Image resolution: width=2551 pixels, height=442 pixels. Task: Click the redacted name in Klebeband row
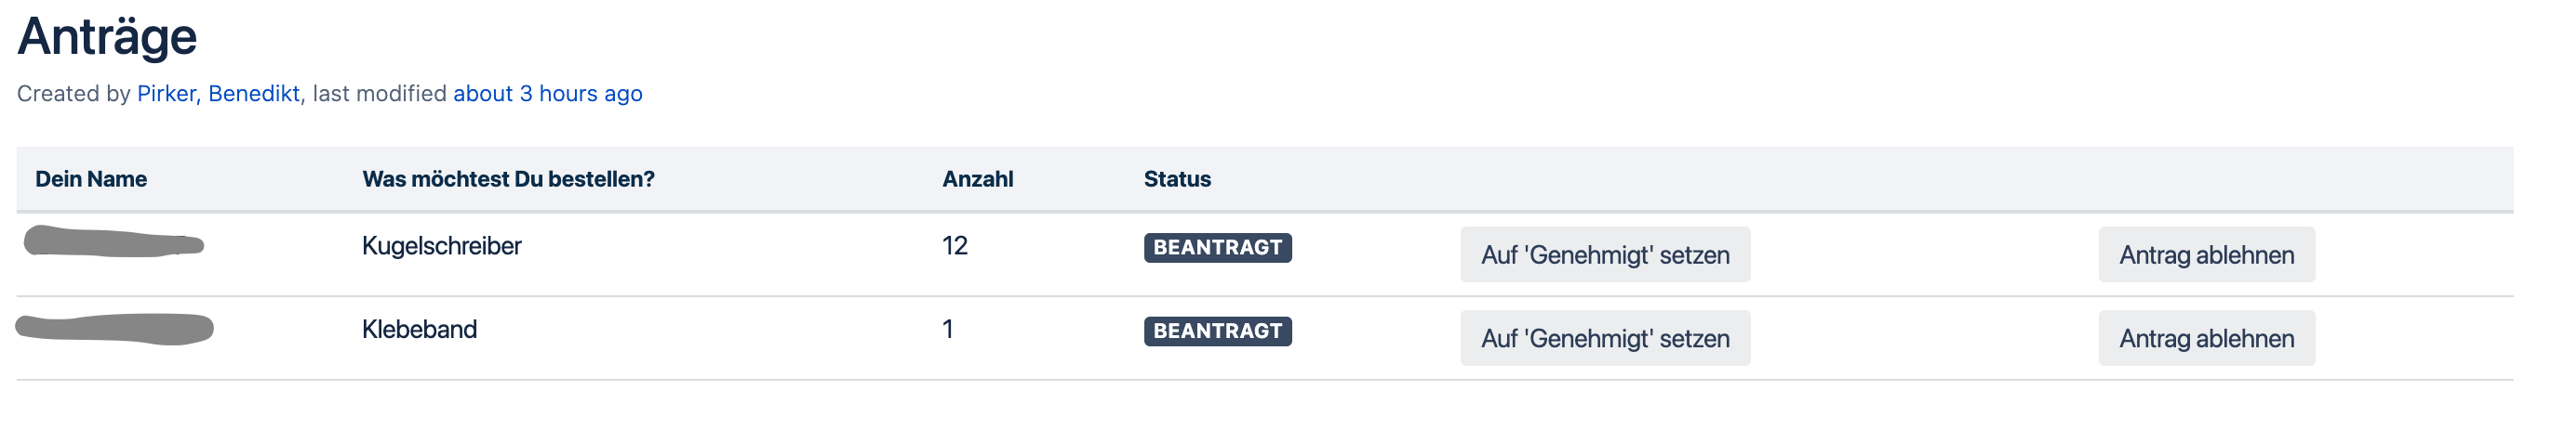pos(114,329)
